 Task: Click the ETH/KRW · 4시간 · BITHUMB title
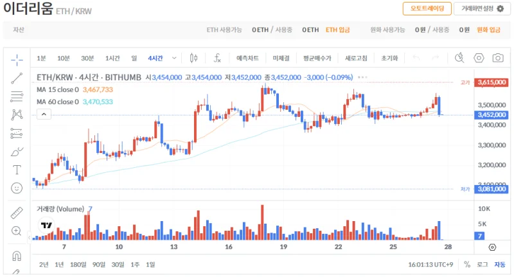pyautogui.click(x=89, y=78)
